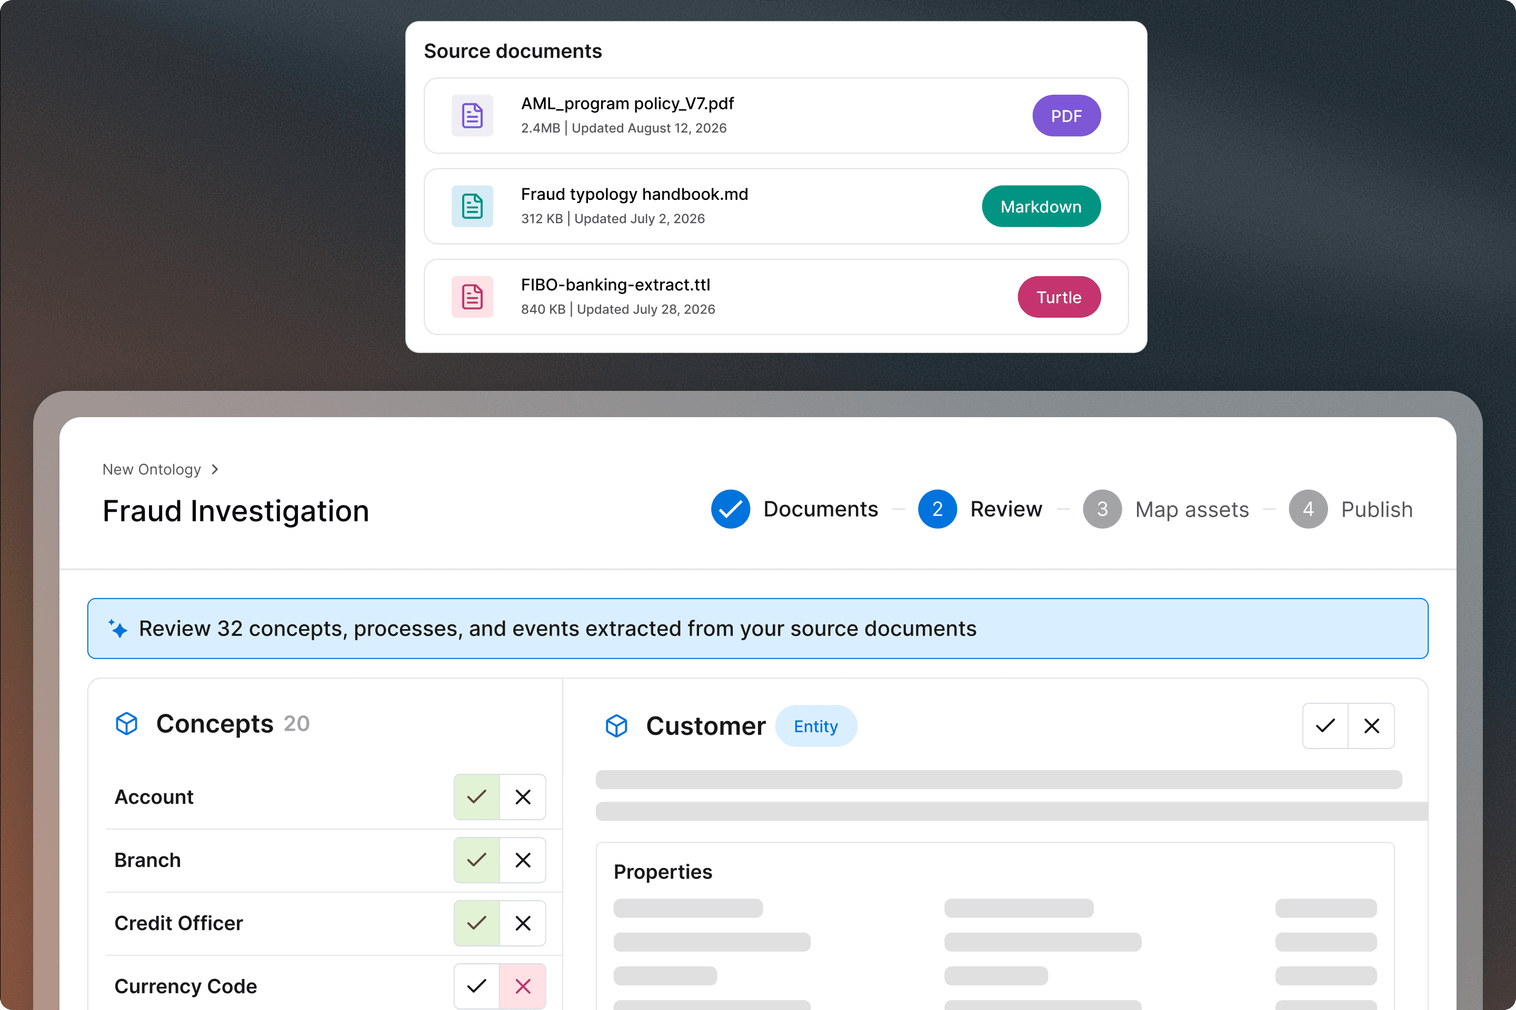Click the completed Documents step checkmark
Viewport: 1516px width, 1010px height.
pyautogui.click(x=730, y=509)
